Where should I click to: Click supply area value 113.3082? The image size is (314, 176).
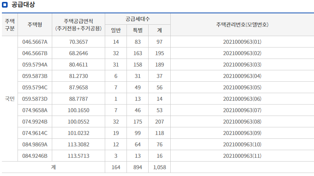[78, 144]
